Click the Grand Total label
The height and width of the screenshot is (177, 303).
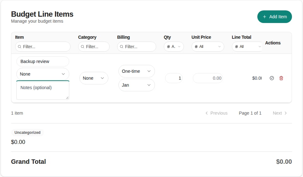28,162
